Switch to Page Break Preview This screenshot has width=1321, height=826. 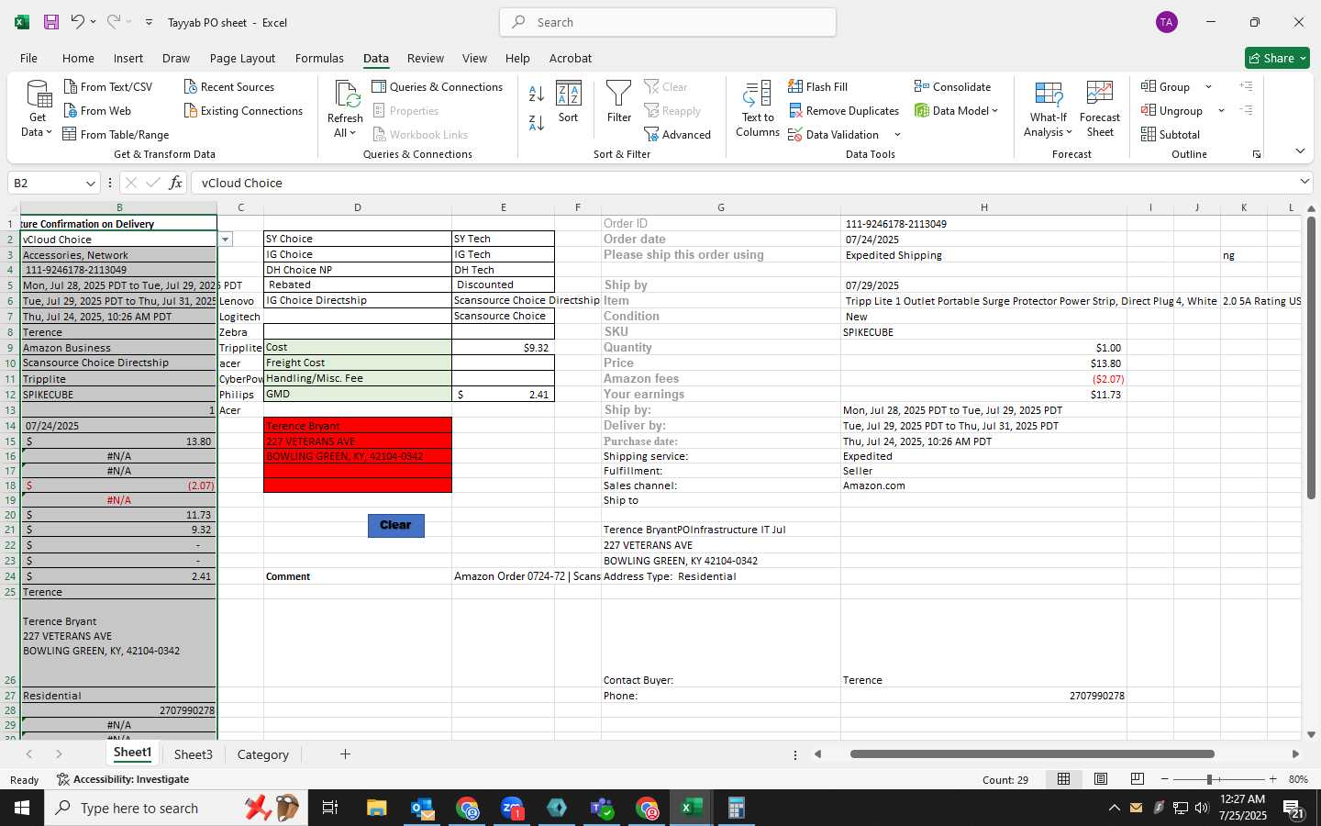coord(1138,778)
